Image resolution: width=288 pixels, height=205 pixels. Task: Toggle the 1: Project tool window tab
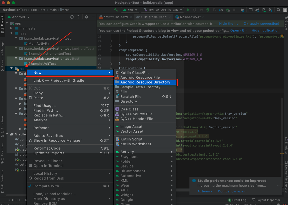pyautogui.click(x=2, y=25)
